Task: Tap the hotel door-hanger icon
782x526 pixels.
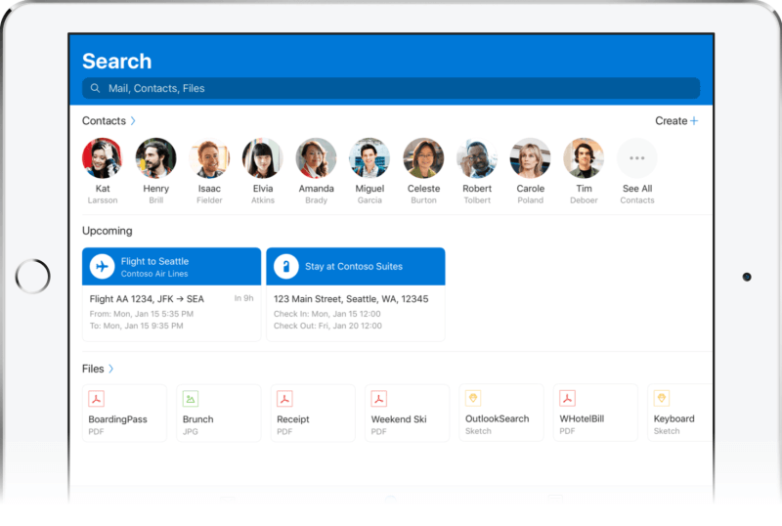Action: (286, 267)
